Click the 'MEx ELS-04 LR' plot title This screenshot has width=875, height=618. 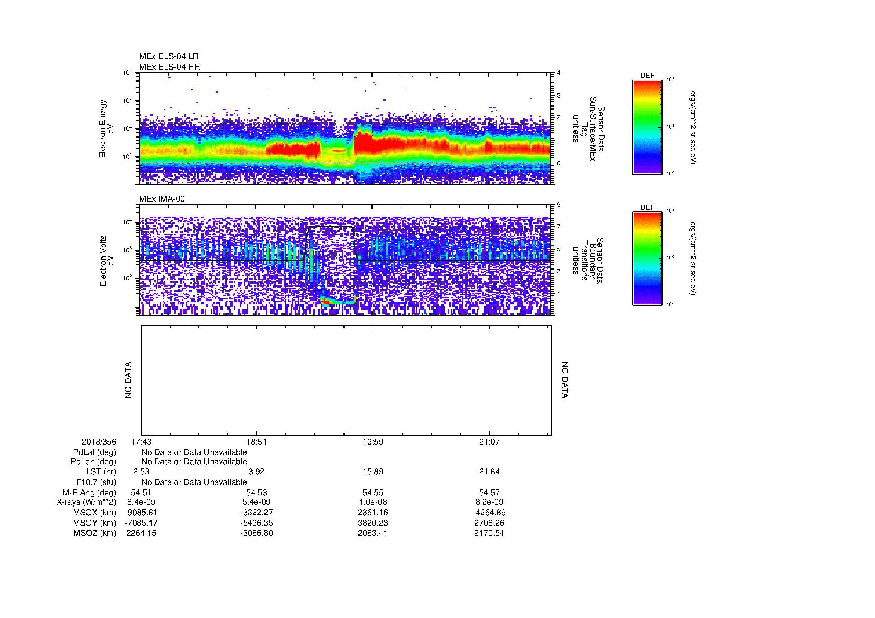tap(169, 56)
